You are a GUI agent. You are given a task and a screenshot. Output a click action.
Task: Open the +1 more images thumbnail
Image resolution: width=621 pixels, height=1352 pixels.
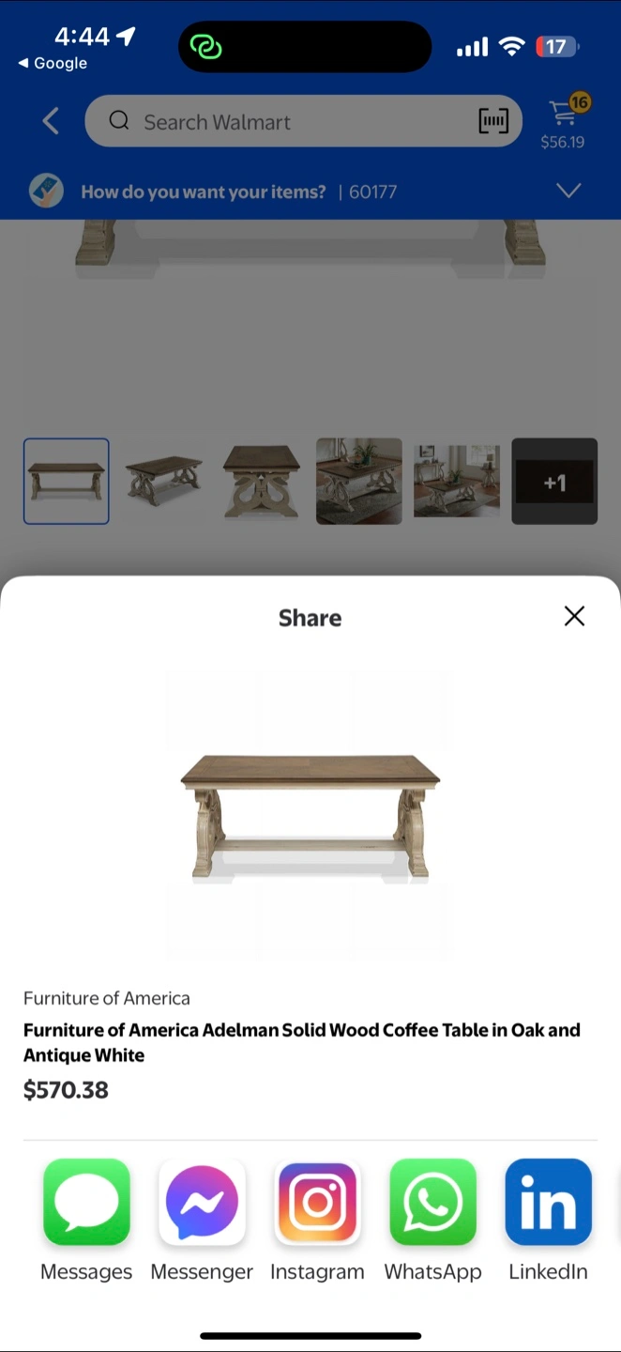pos(554,481)
